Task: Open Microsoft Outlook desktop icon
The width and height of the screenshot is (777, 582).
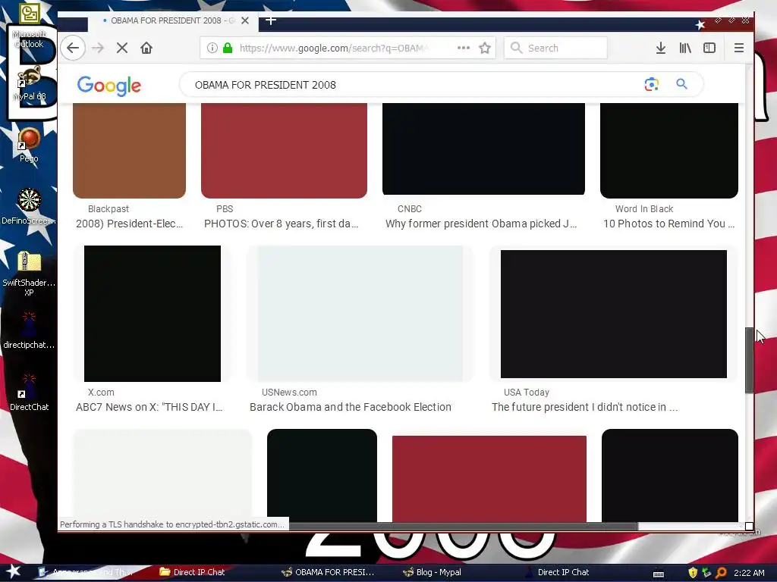Action: tap(30, 27)
